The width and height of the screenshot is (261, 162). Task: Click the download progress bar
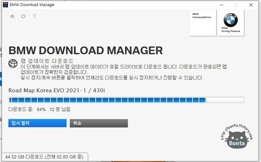point(126,100)
